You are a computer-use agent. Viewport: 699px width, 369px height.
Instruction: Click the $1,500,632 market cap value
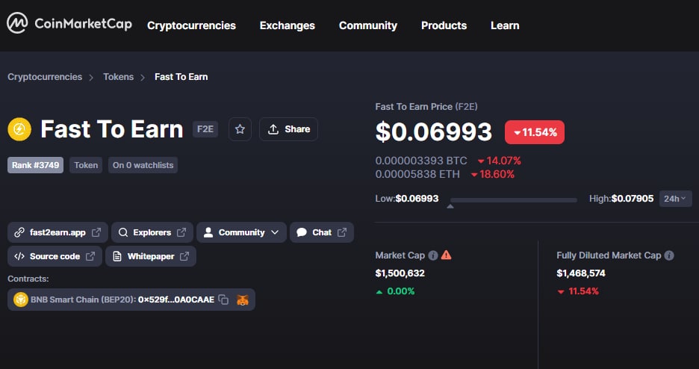coord(400,273)
